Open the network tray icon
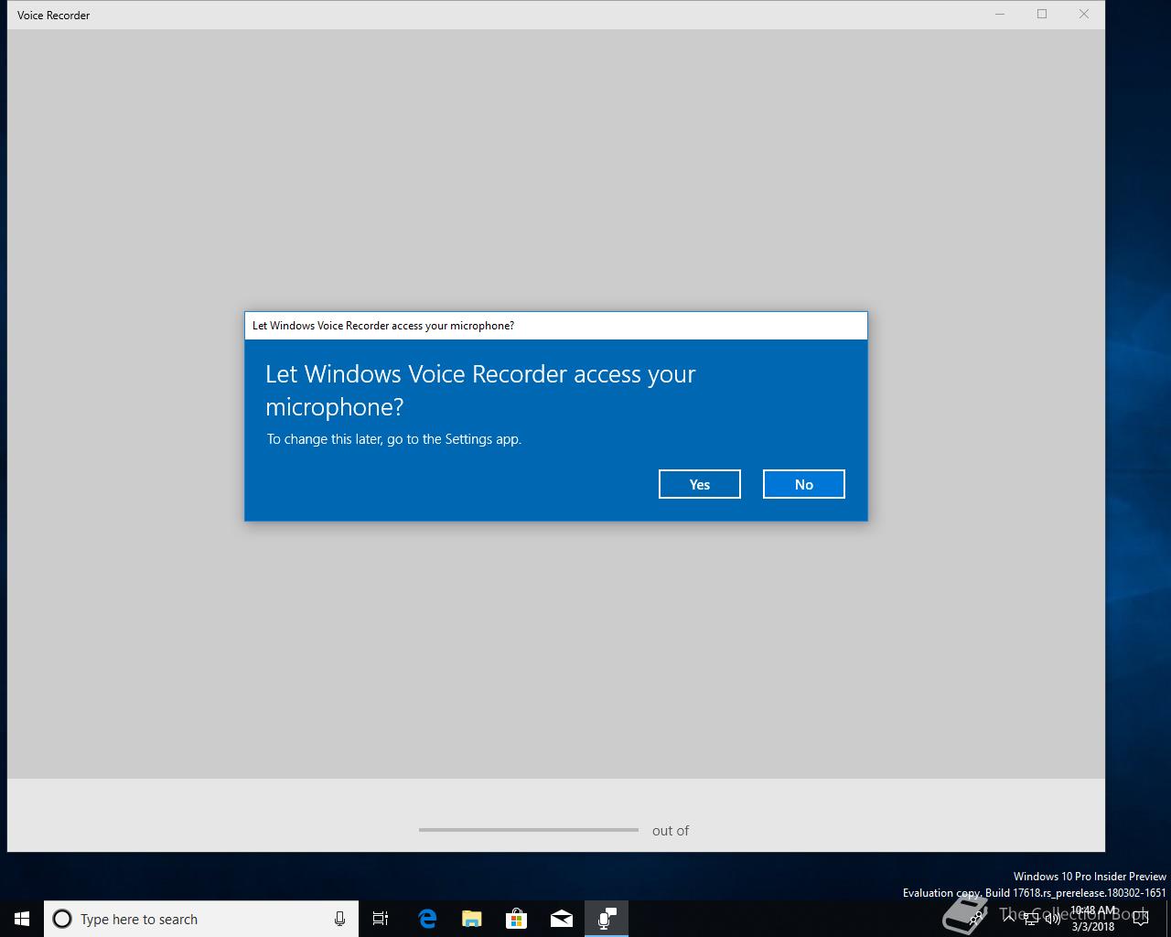 pyautogui.click(x=1031, y=919)
